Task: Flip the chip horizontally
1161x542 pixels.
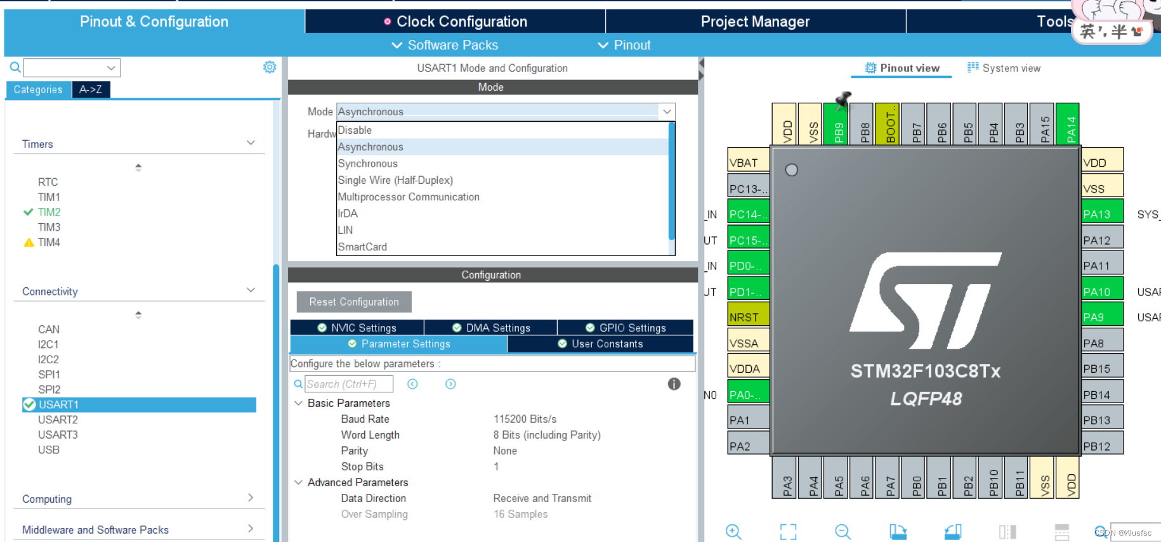Action: (1007, 531)
